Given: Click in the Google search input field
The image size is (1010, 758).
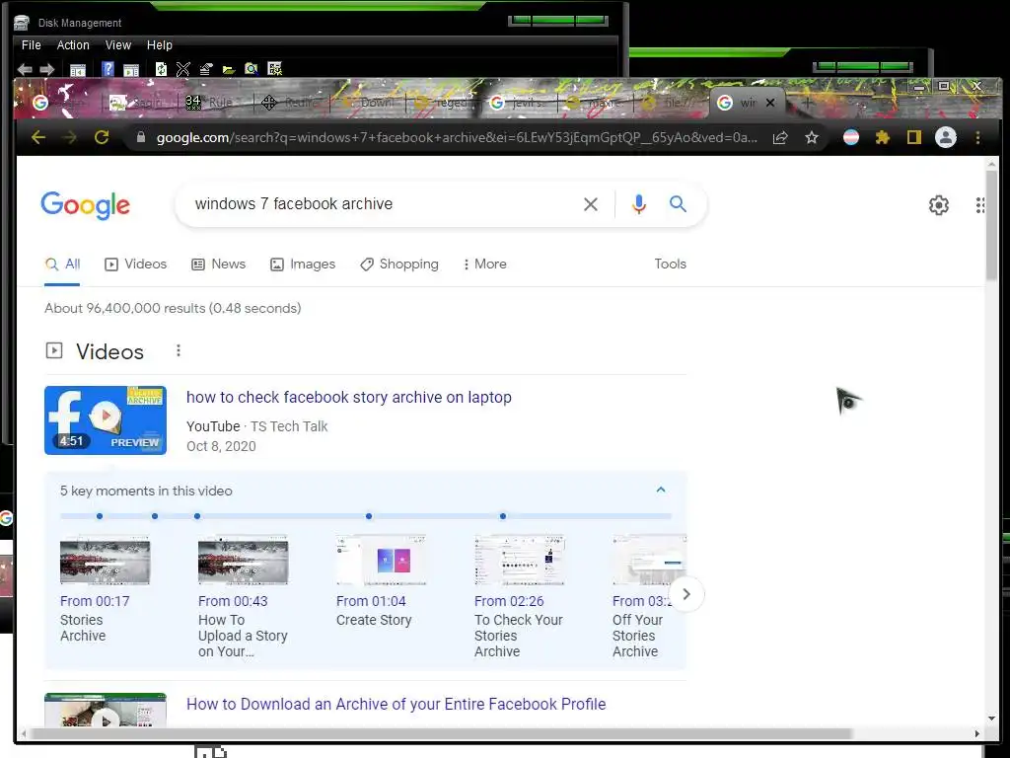Looking at the screenshot, I should point(380,204).
